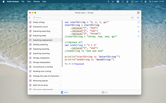Expand Empty strings row chevron
166x103 pixels.
click(61, 22)
